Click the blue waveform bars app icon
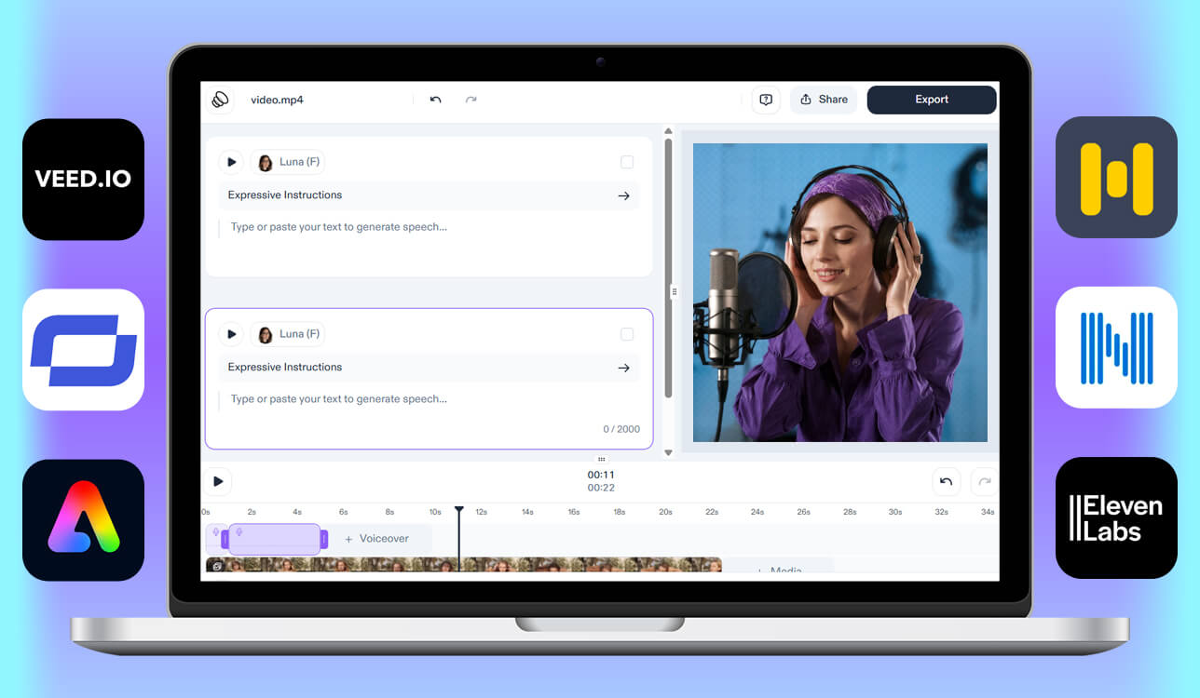 pyautogui.click(x=1116, y=347)
